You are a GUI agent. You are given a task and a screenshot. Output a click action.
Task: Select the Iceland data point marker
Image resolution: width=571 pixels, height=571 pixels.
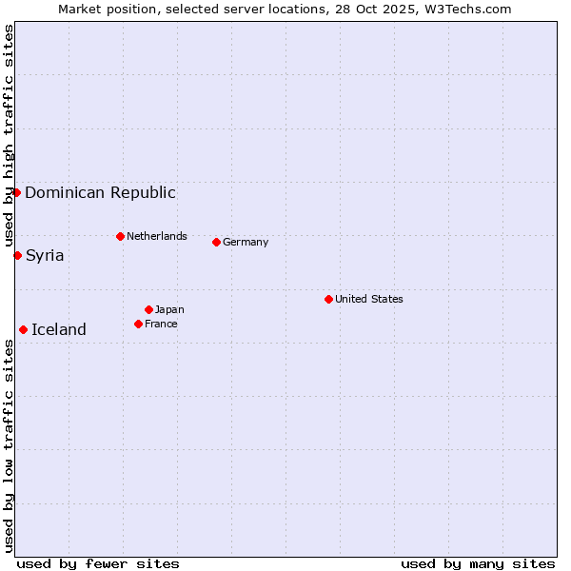[x=23, y=329]
